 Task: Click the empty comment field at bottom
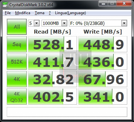(67, 112)
